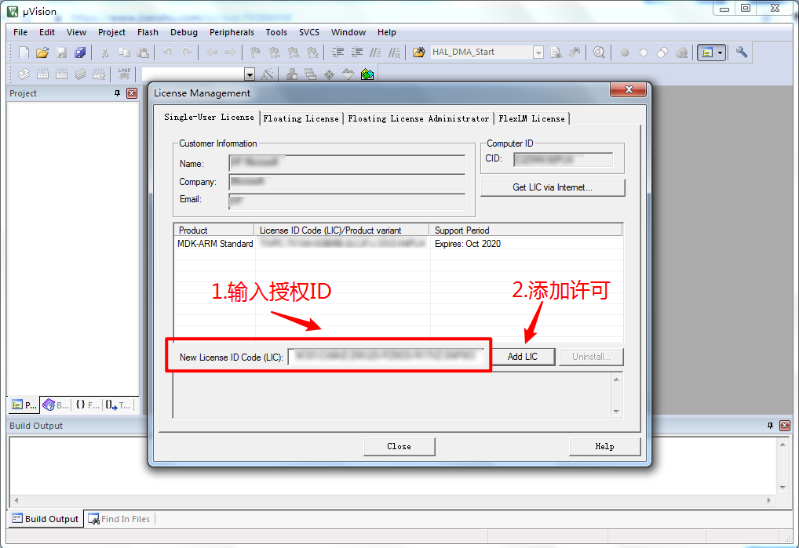Click the Save All icon
Image resolution: width=799 pixels, height=548 pixels.
pos(80,53)
